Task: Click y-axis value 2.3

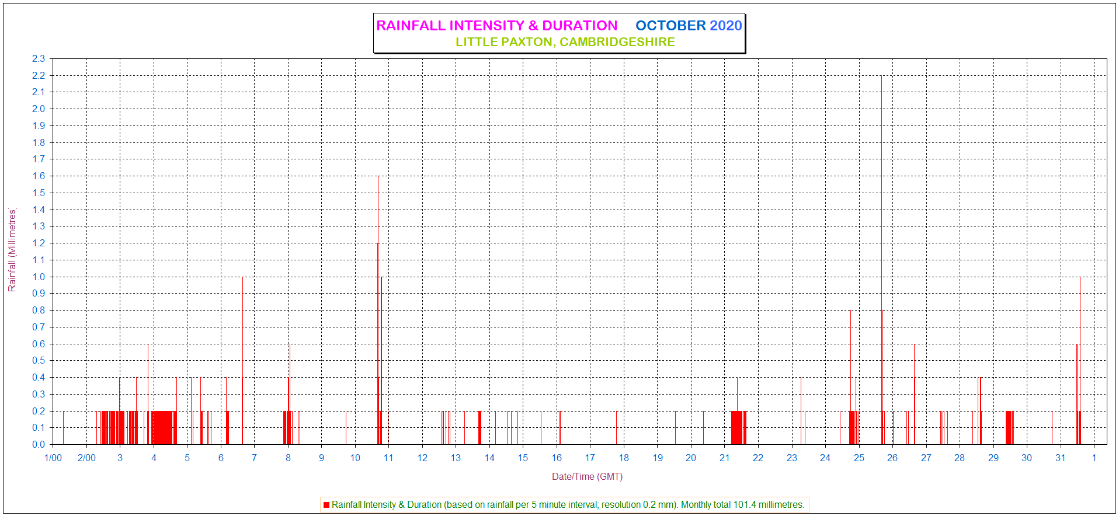Action: [39, 58]
